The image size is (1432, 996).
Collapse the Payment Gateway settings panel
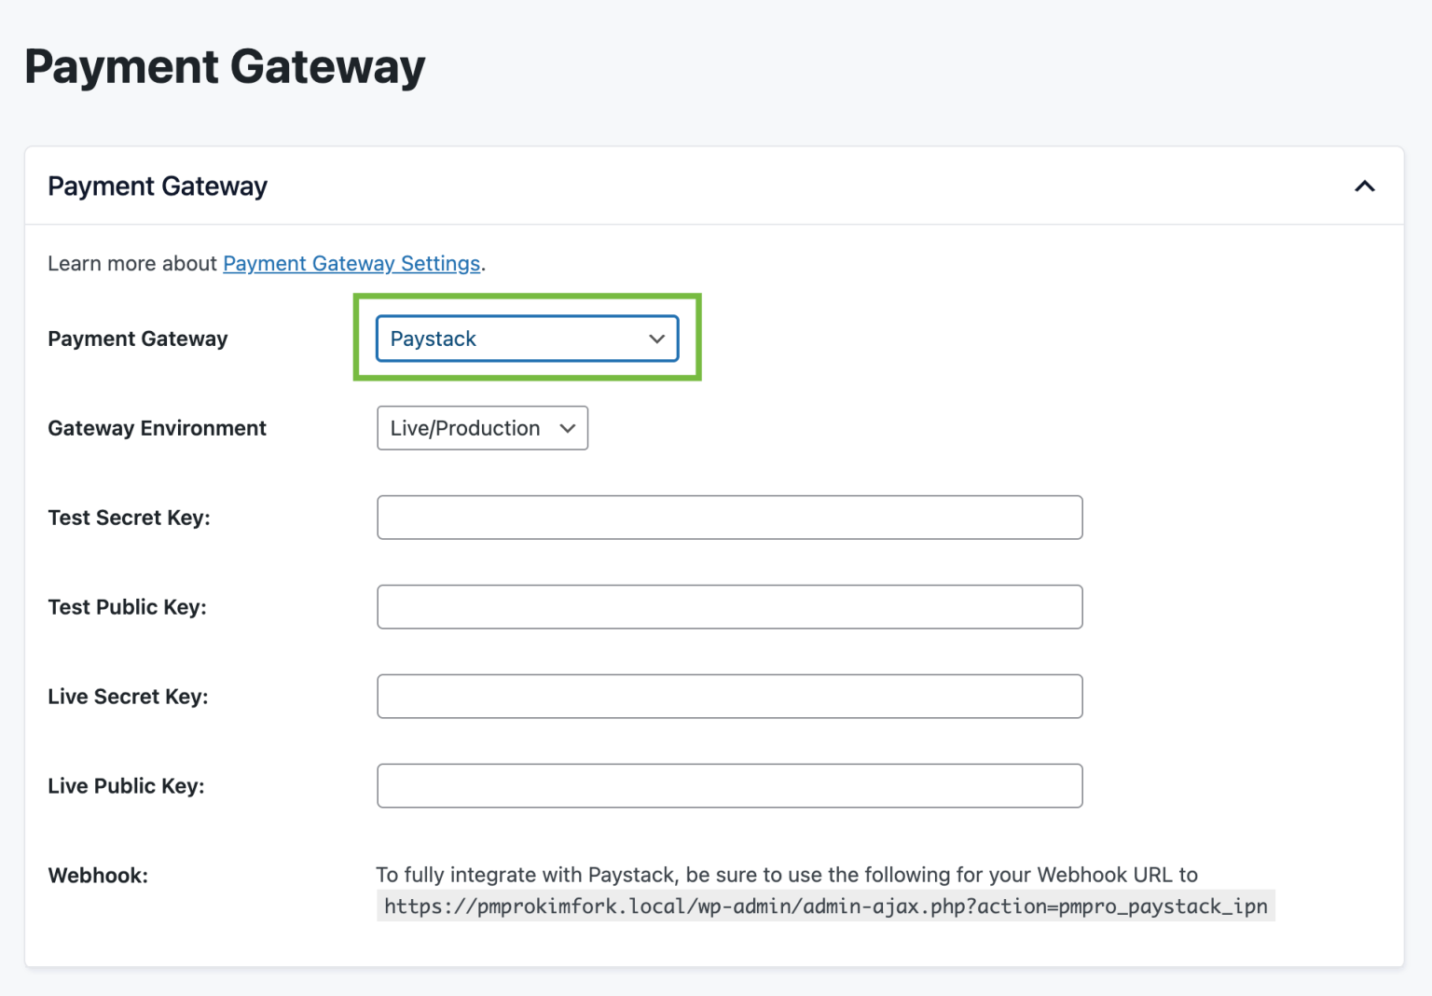click(1365, 186)
